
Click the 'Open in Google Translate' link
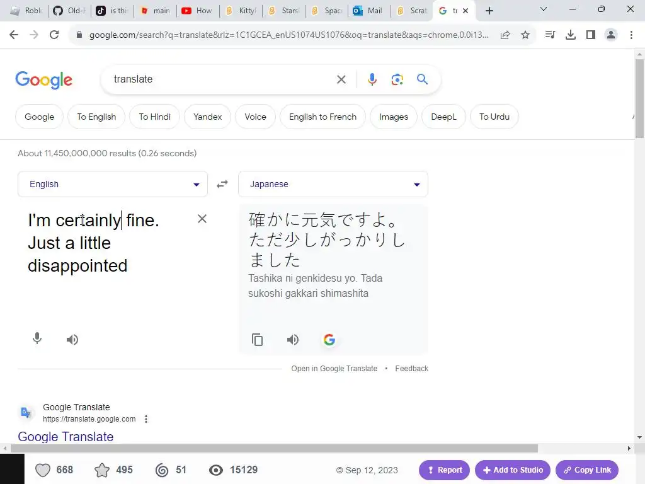[x=334, y=368]
